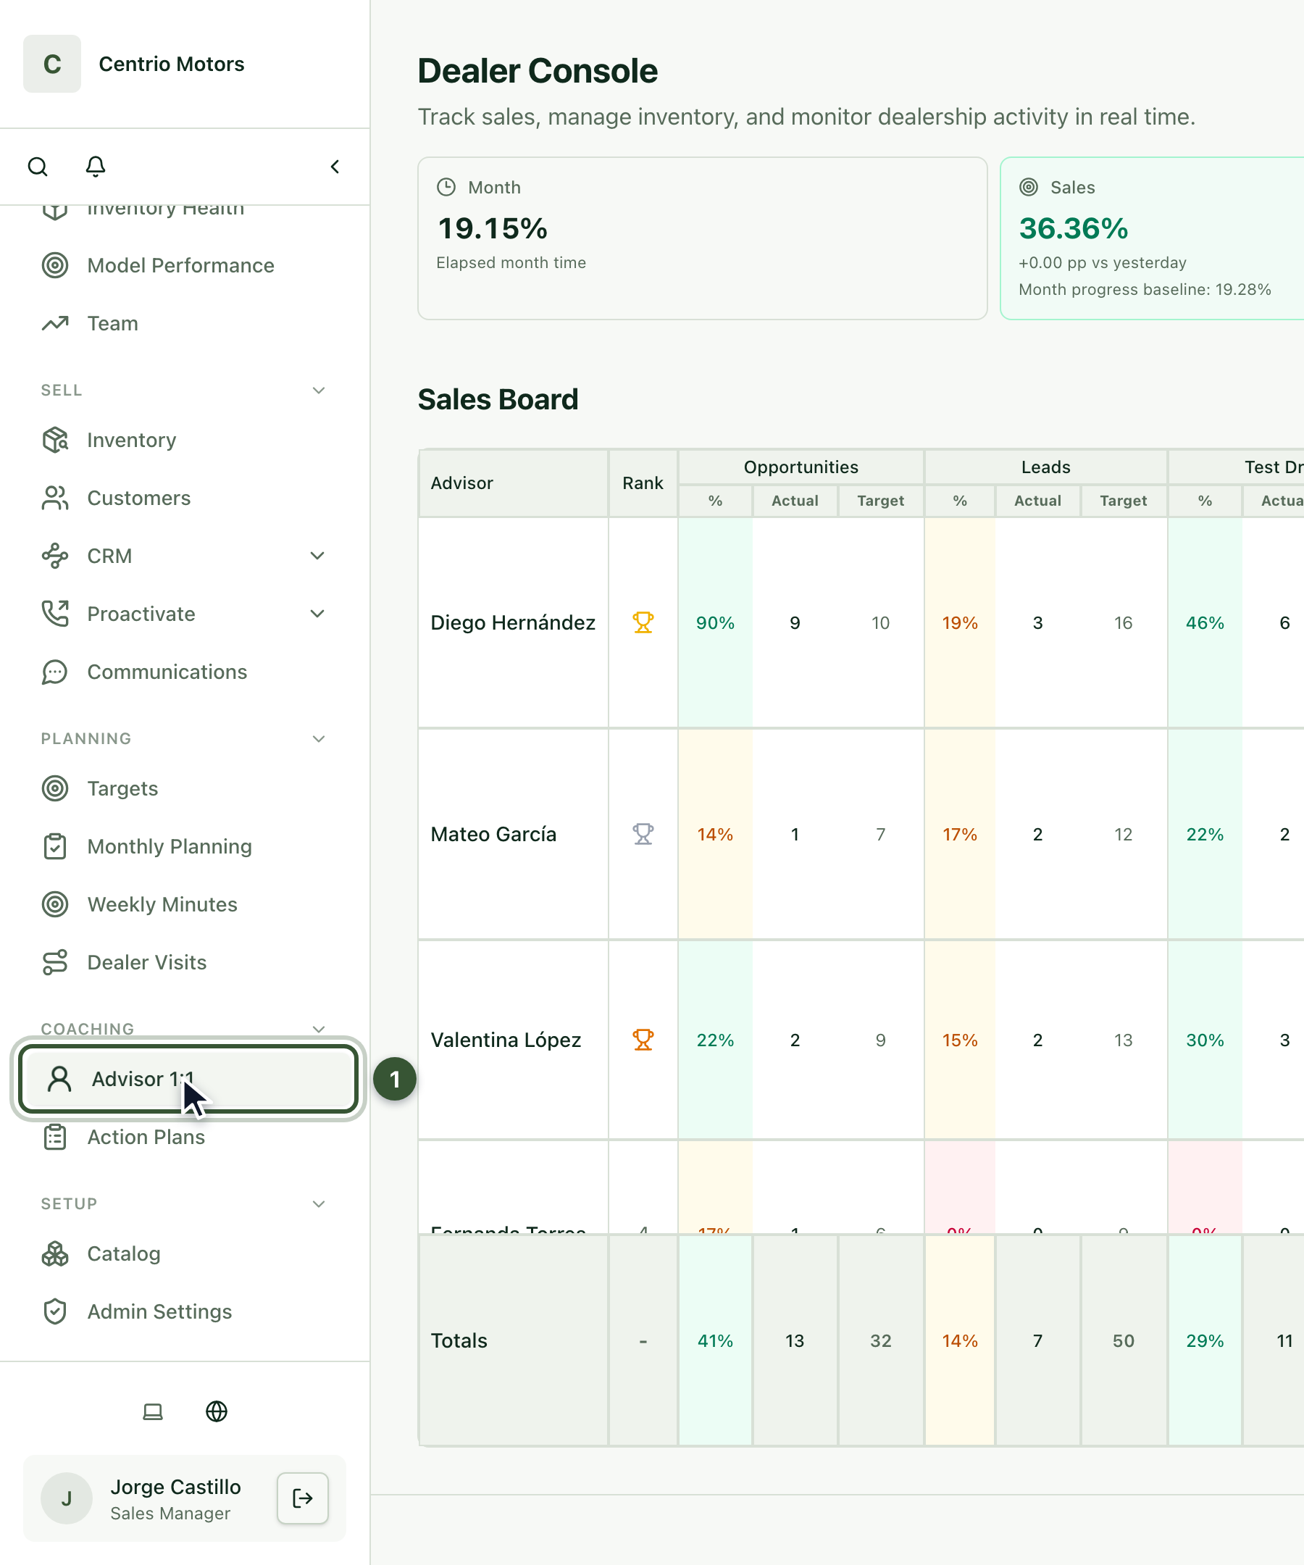Expand the Proactivate submenu chevron

pos(317,614)
